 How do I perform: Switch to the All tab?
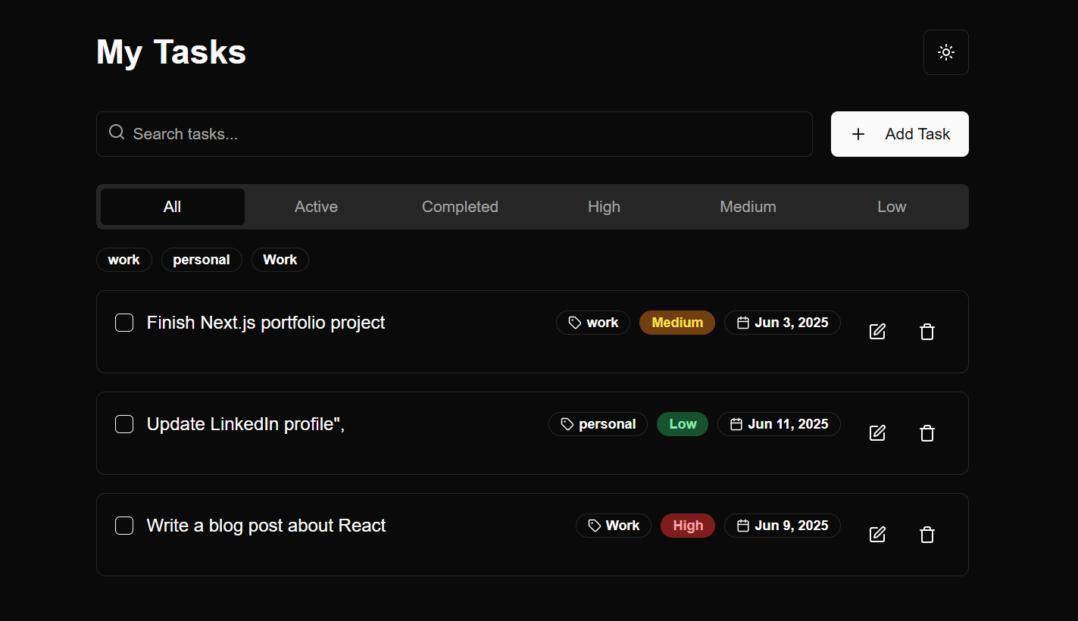(x=173, y=207)
